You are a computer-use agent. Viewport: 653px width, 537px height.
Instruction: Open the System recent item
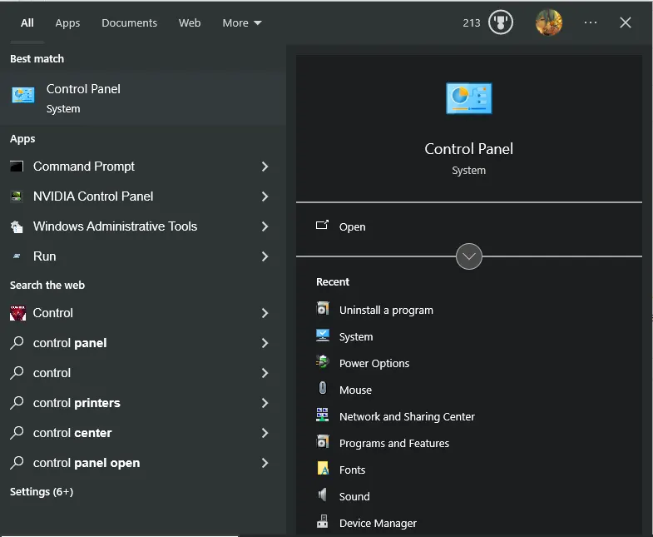click(356, 337)
